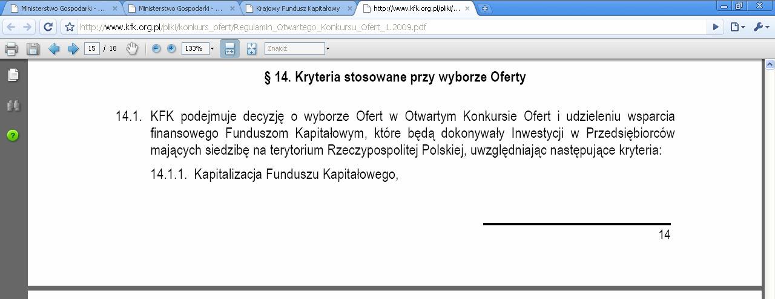Show the page thumbnails panel

click(x=13, y=75)
